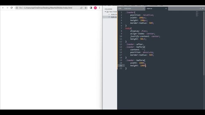
Task: Bookmark this page with star icon
Action: click(x=86, y=8)
